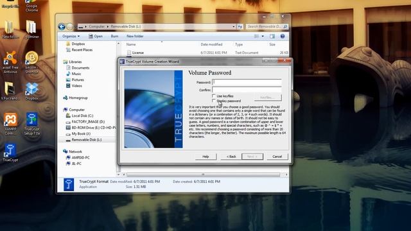Open address bar history dropdown arrow

pos(233,26)
